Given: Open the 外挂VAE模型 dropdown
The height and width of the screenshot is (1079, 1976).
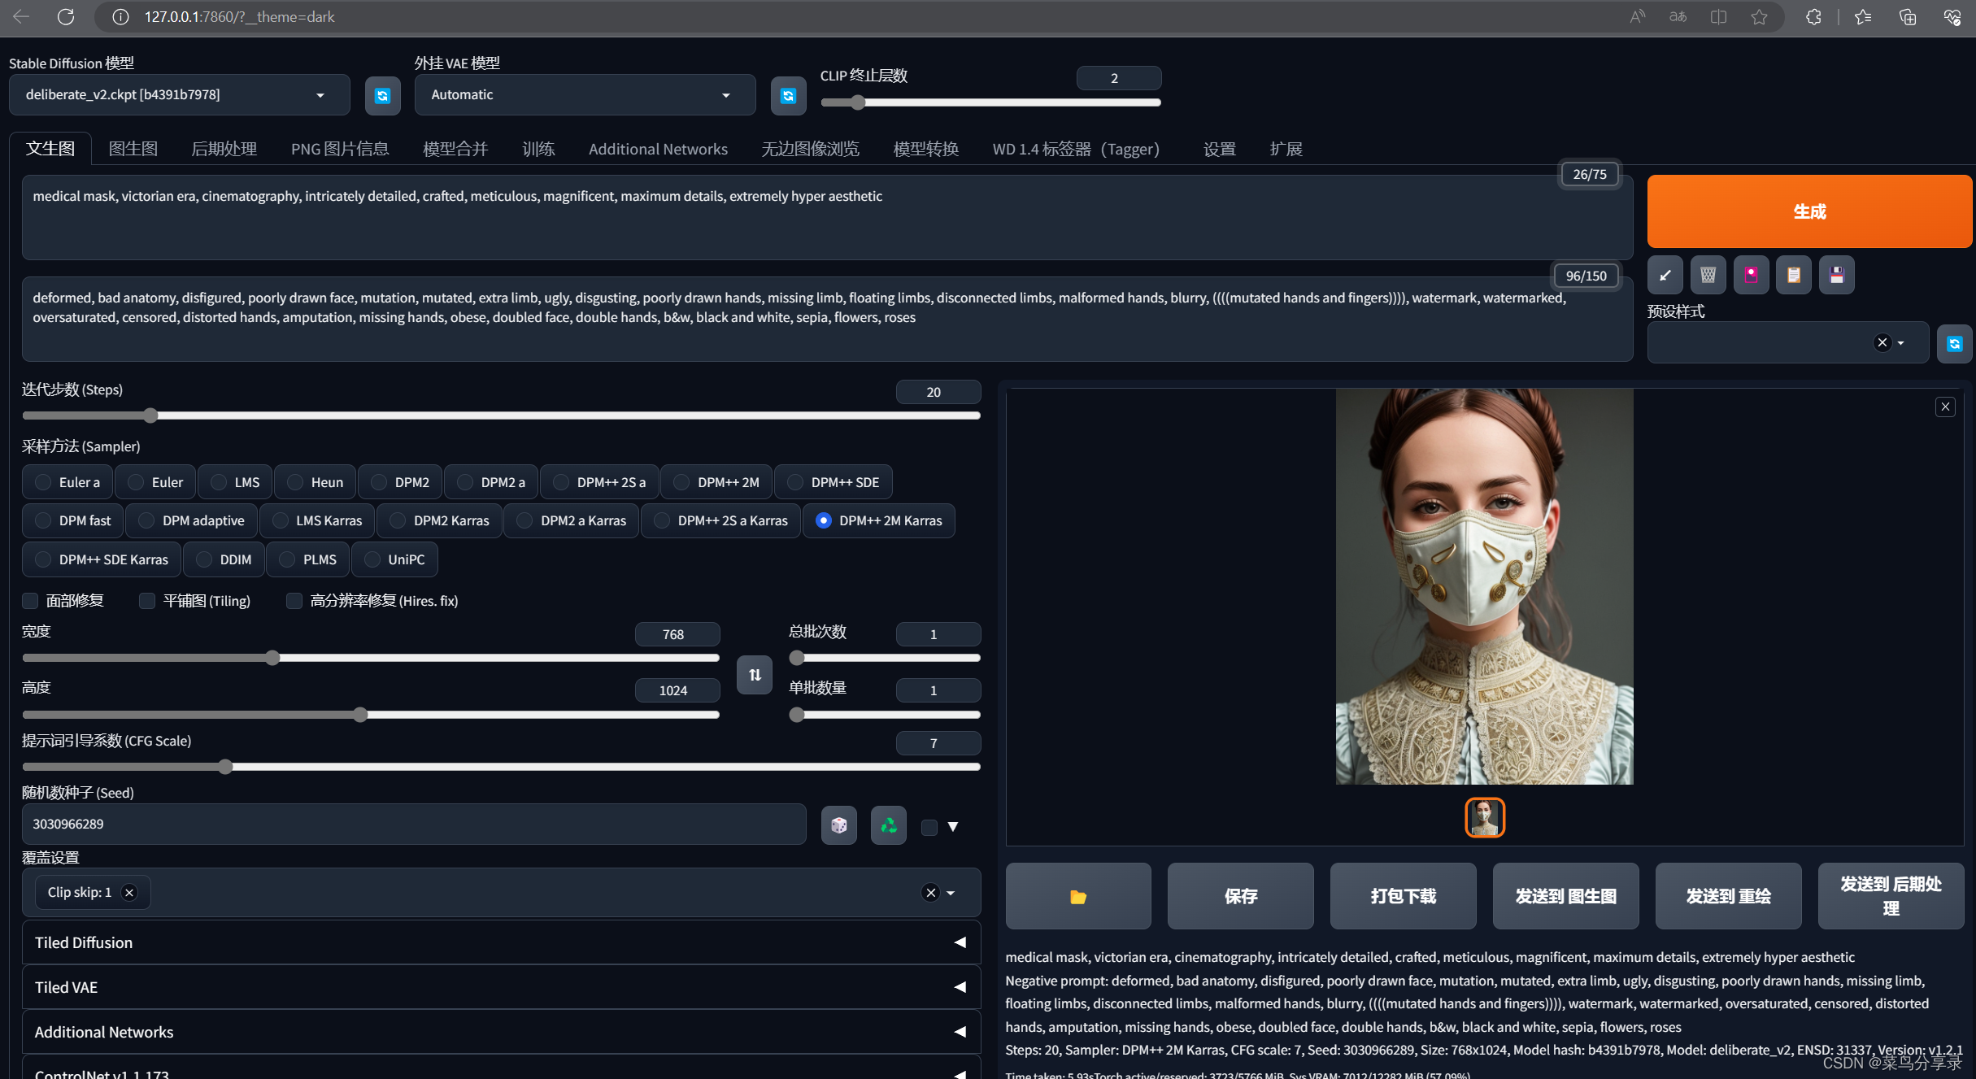Looking at the screenshot, I should point(579,94).
